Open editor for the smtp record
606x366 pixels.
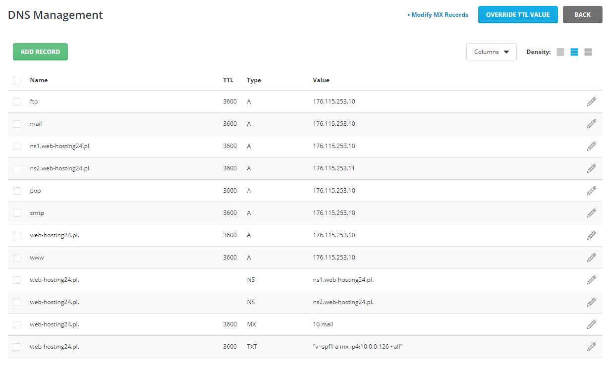point(591,213)
